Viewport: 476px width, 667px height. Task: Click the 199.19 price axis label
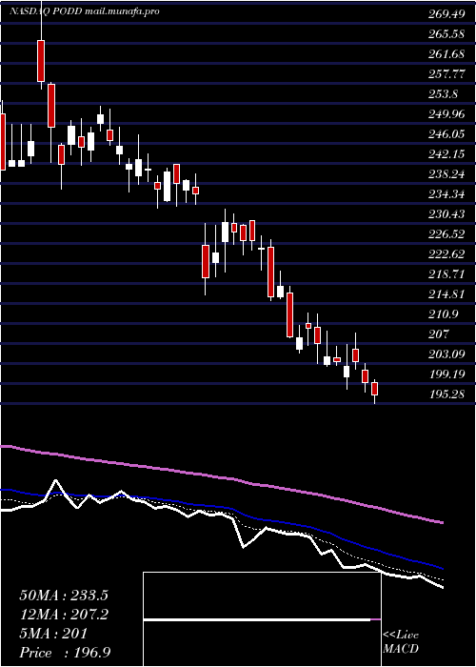(x=446, y=374)
